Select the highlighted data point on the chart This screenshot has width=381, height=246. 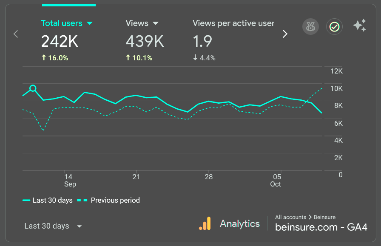point(33,89)
